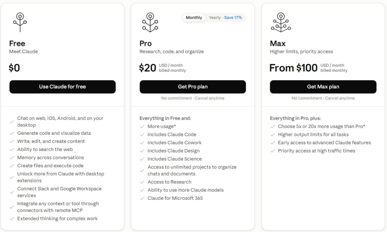This screenshot has width=387, height=232.
Task: Click the Save 17% label
Action: pyautogui.click(x=233, y=17)
